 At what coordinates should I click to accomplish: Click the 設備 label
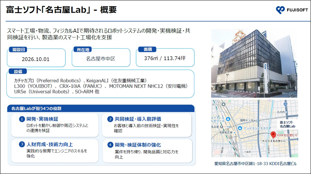tap(18, 72)
